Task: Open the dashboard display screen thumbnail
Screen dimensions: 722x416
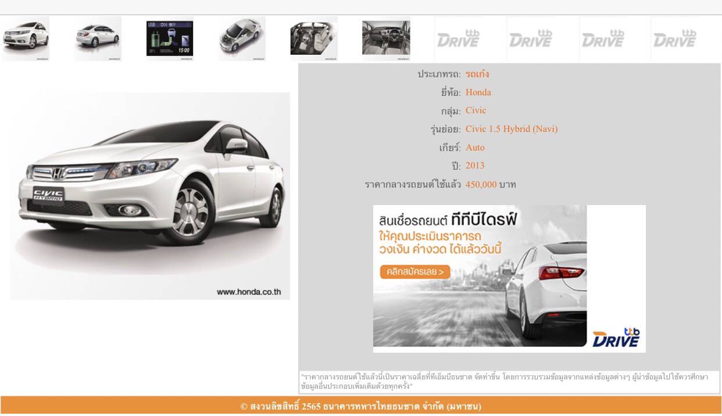Action: point(170,38)
